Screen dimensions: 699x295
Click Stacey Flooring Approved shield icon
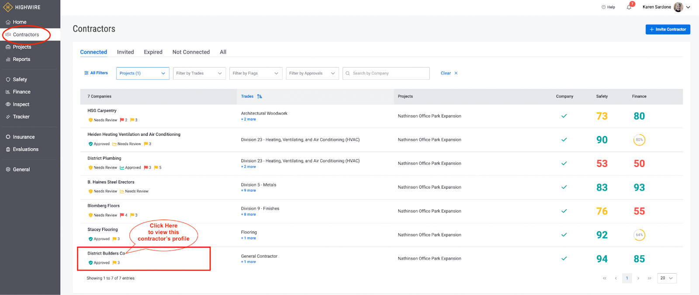pos(90,239)
